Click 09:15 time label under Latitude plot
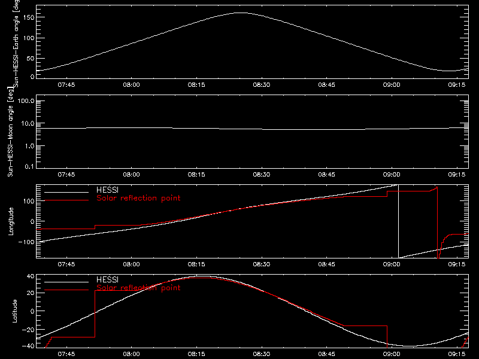The height and width of the screenshot is (359, 479). pyautogui.click(x=457, y=354)
